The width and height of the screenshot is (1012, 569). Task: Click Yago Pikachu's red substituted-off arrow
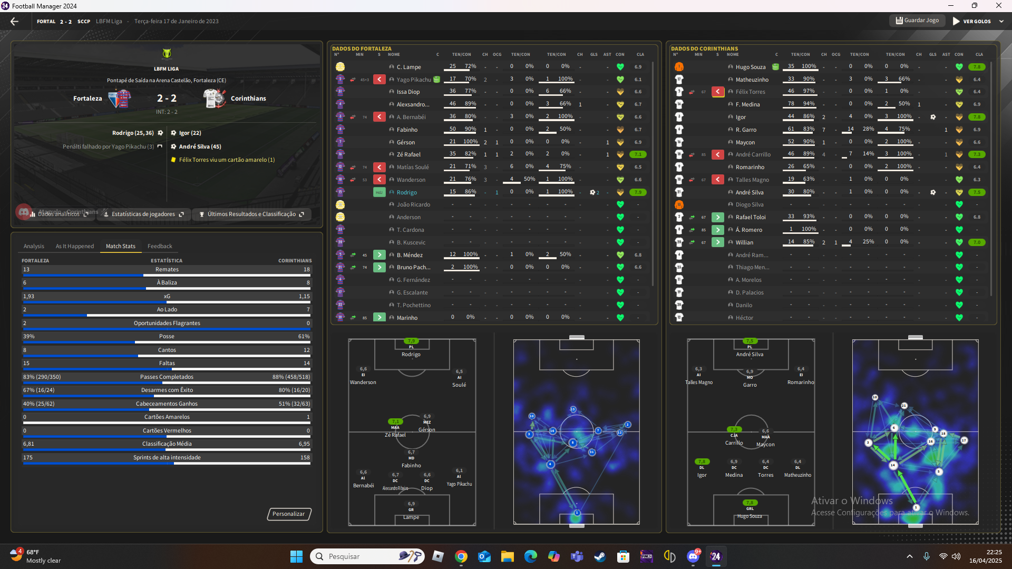click(379, 80)
